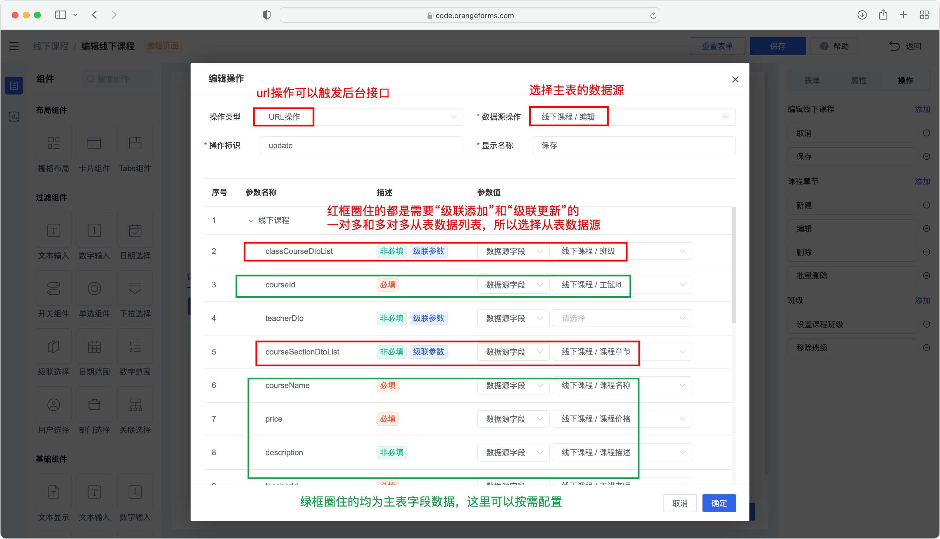
Task: Open Safari share icon
Action: [x=883, y=15]
